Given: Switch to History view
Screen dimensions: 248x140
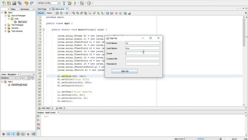Looking at the screenshot, I should [x=49, y=13].
